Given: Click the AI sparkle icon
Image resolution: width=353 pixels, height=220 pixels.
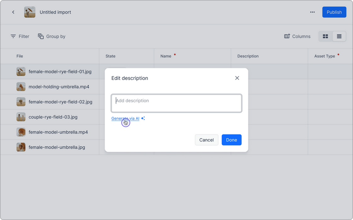Looking at the screenshot, I should pos(143,118).
